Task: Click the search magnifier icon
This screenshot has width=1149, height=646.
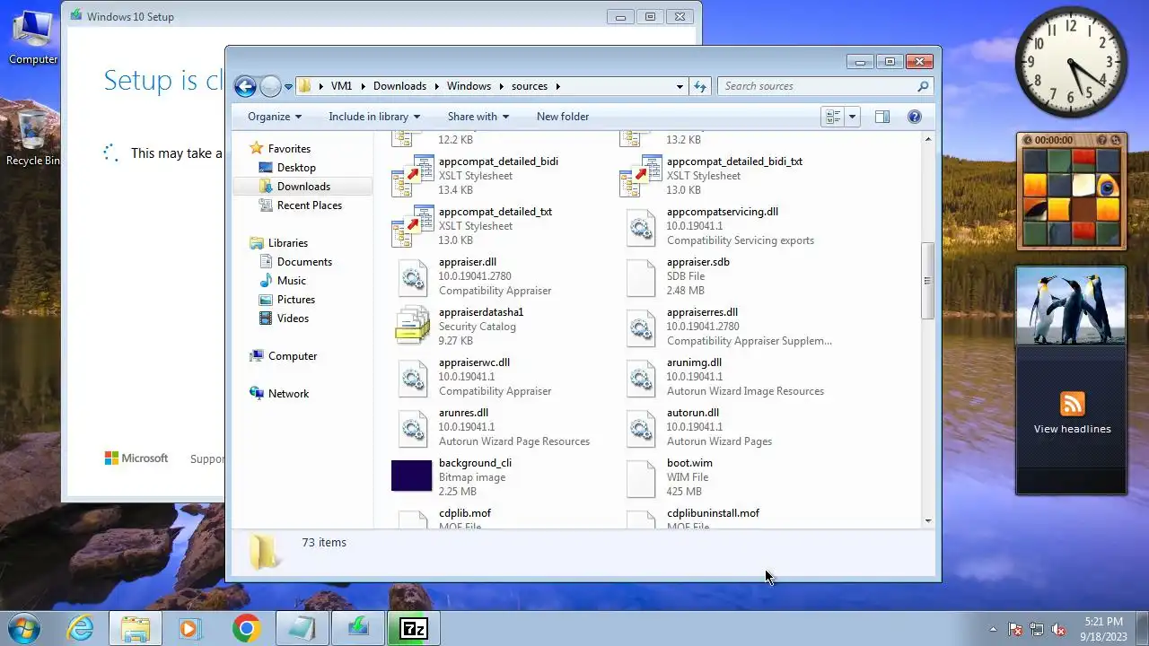Action: pyautogui.click(x=922, y=86)
